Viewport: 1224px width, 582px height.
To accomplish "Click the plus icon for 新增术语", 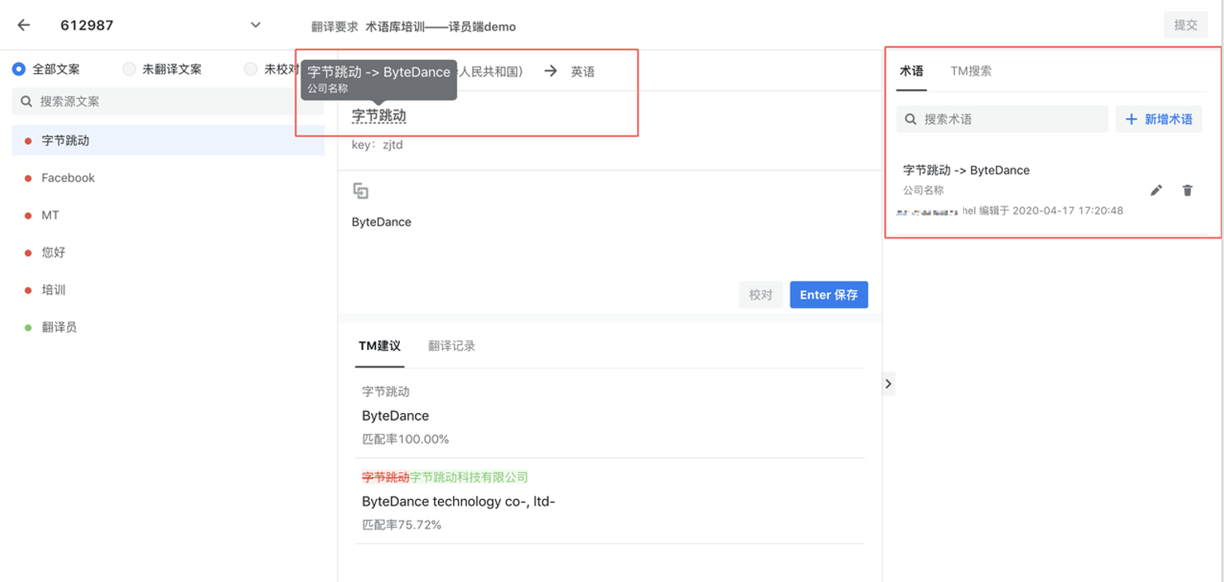I will point(1131,120).
